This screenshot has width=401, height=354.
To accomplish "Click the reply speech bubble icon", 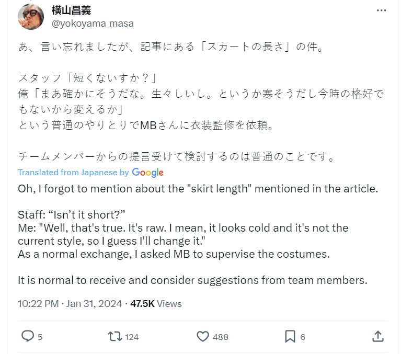I will point(28,336).
